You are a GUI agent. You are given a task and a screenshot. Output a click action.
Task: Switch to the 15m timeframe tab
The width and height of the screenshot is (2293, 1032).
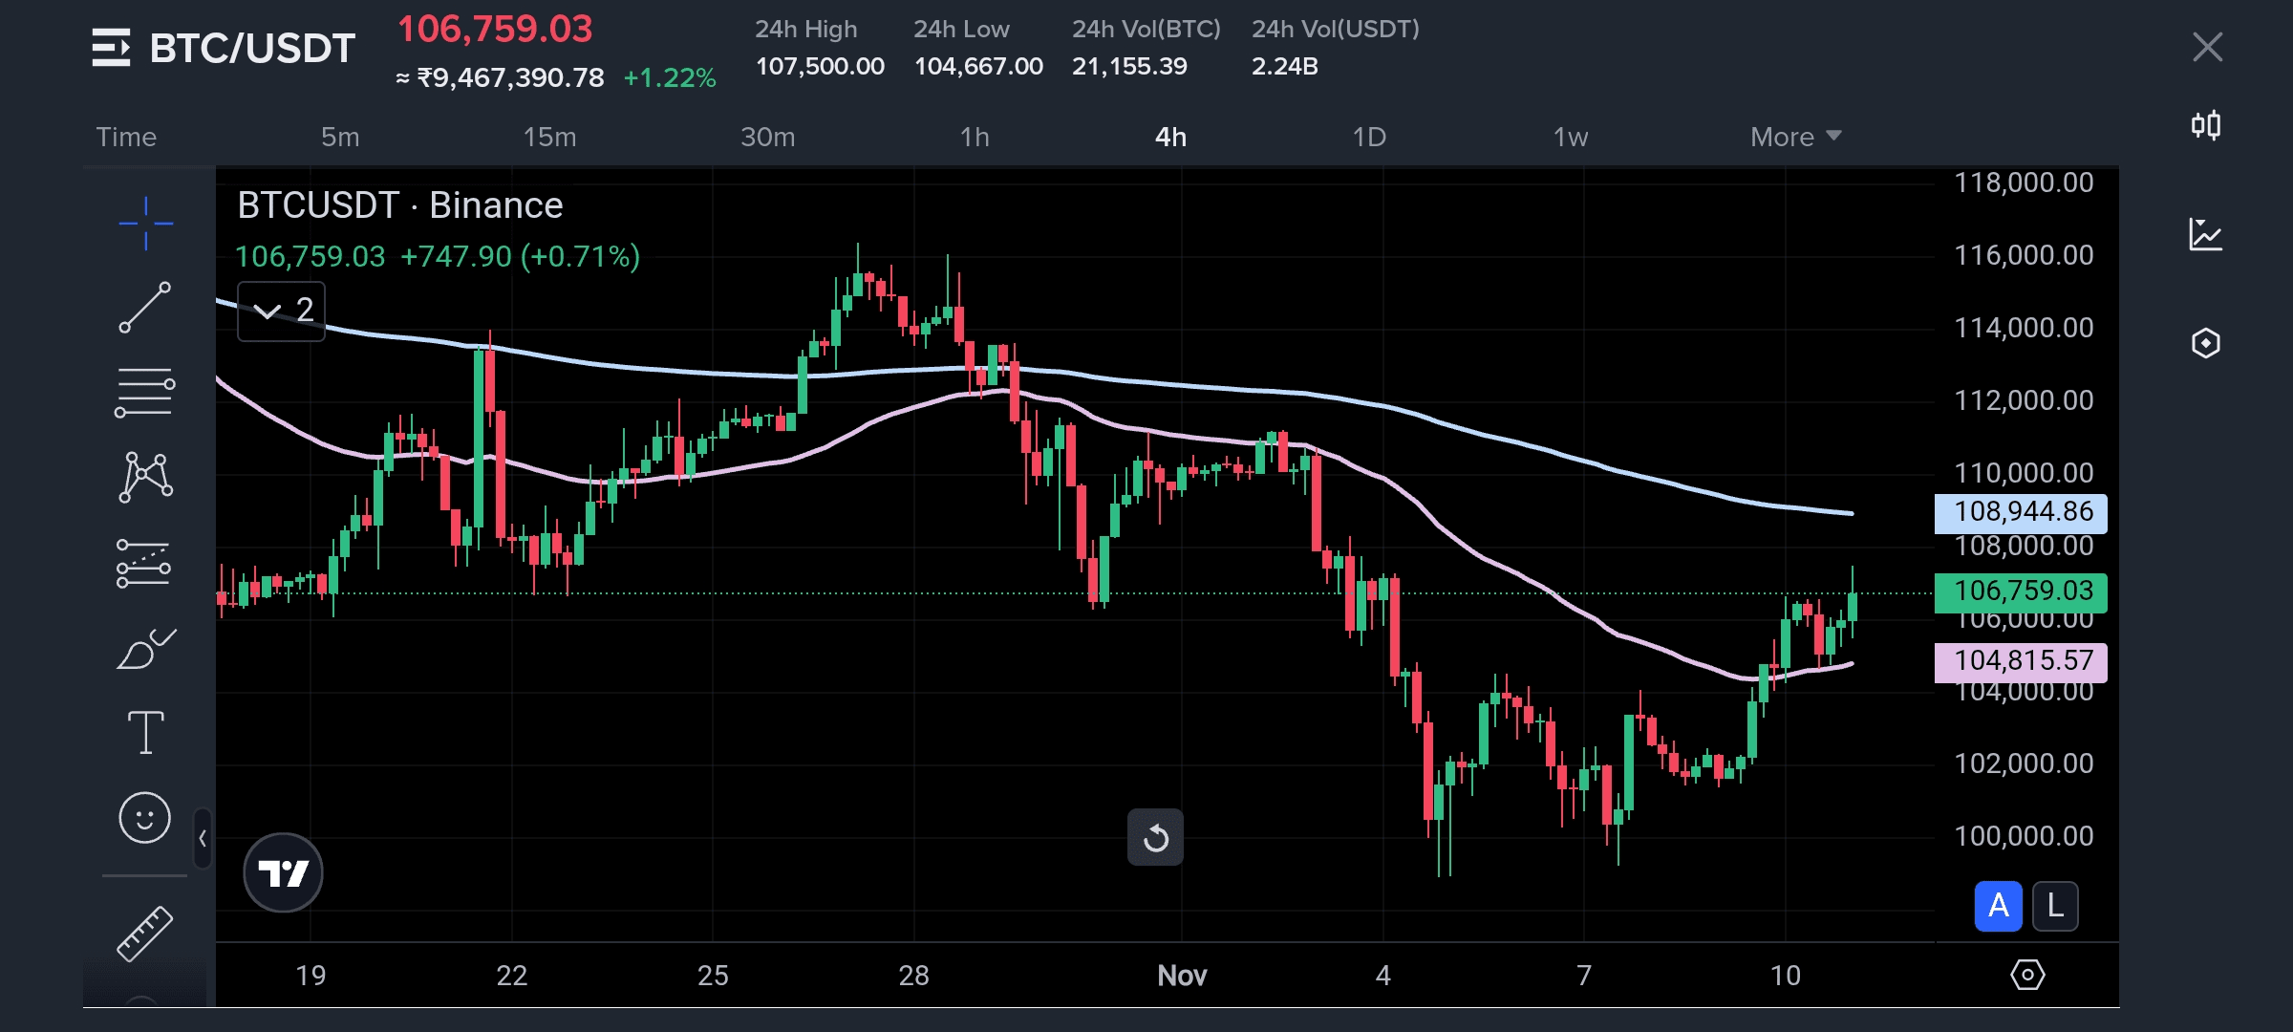point(549,137)
